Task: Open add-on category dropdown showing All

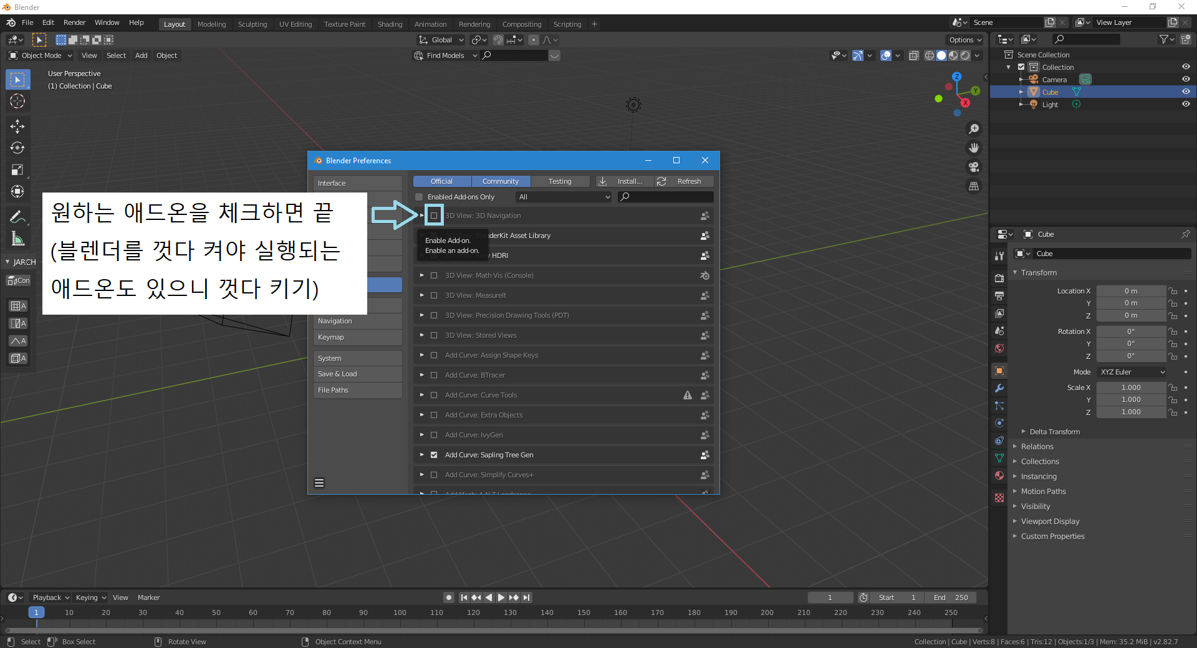Action: coord(564,197)
